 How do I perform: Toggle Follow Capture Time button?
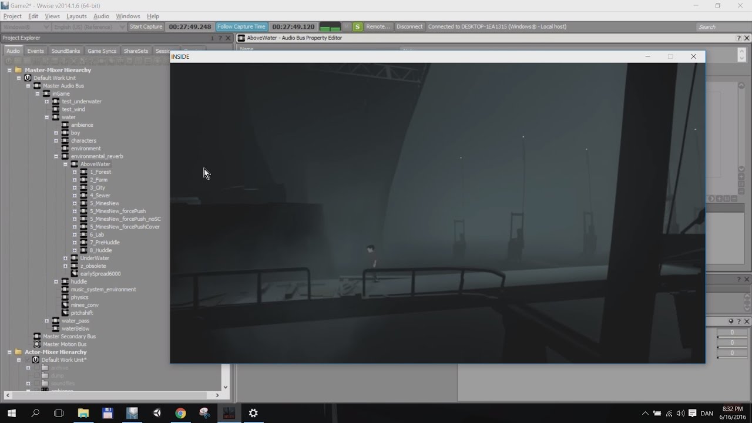[x=241, y=27]
